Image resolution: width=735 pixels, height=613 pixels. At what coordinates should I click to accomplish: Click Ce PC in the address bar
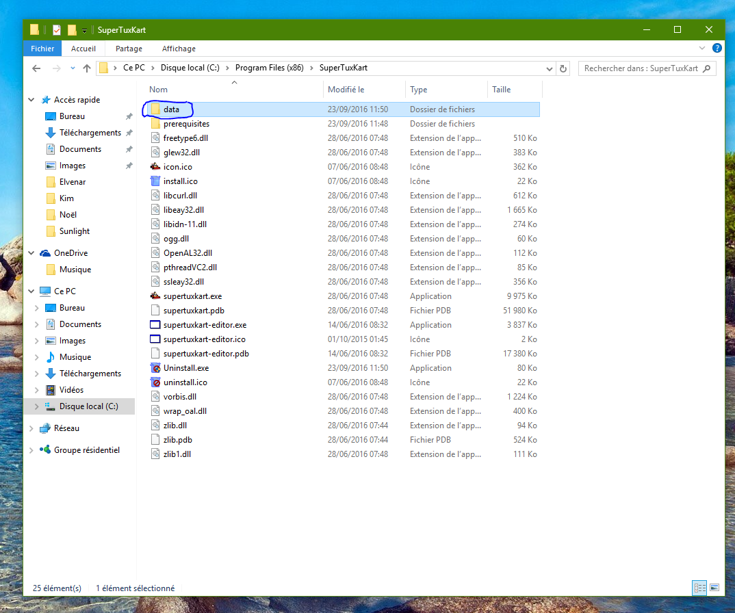coord(134,68)
